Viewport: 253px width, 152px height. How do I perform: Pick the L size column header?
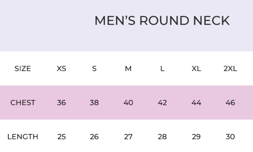tap(162, 68)
